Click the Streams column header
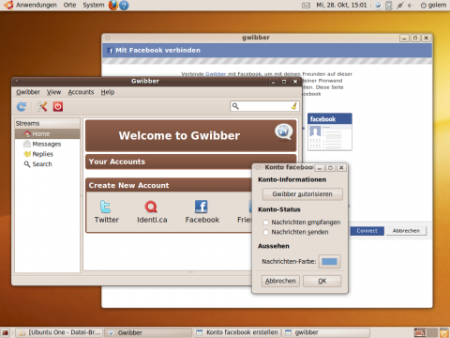The image size is (450, 338). point(47,123)
